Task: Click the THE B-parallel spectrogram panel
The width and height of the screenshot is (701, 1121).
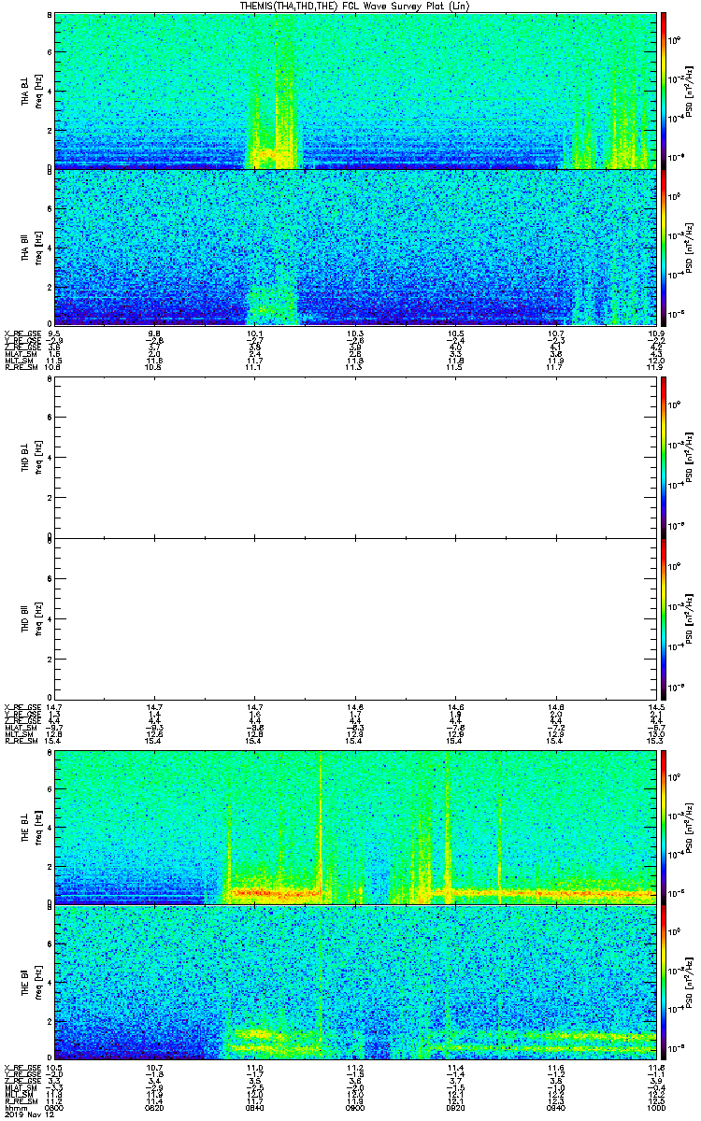Action: (354, 983)
